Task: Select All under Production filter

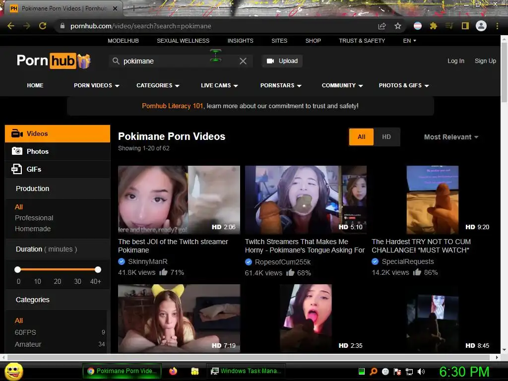Action: [x=19, y=207]
